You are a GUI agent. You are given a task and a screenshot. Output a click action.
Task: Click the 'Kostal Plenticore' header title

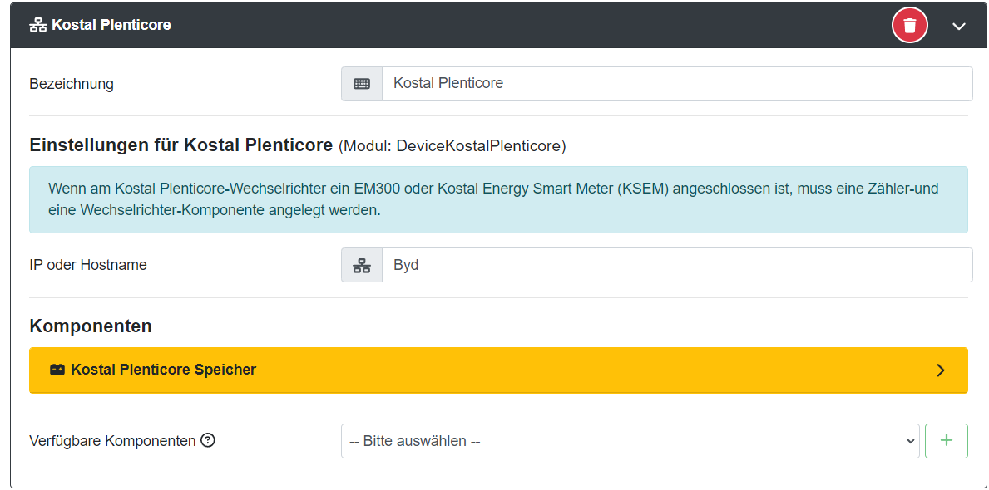tap(111, 25)
